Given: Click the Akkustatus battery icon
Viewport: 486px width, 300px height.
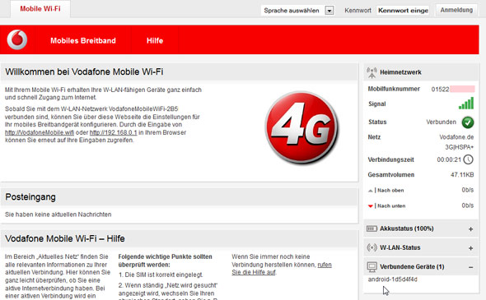Looking at the screenshot, I should click(372, 228).
